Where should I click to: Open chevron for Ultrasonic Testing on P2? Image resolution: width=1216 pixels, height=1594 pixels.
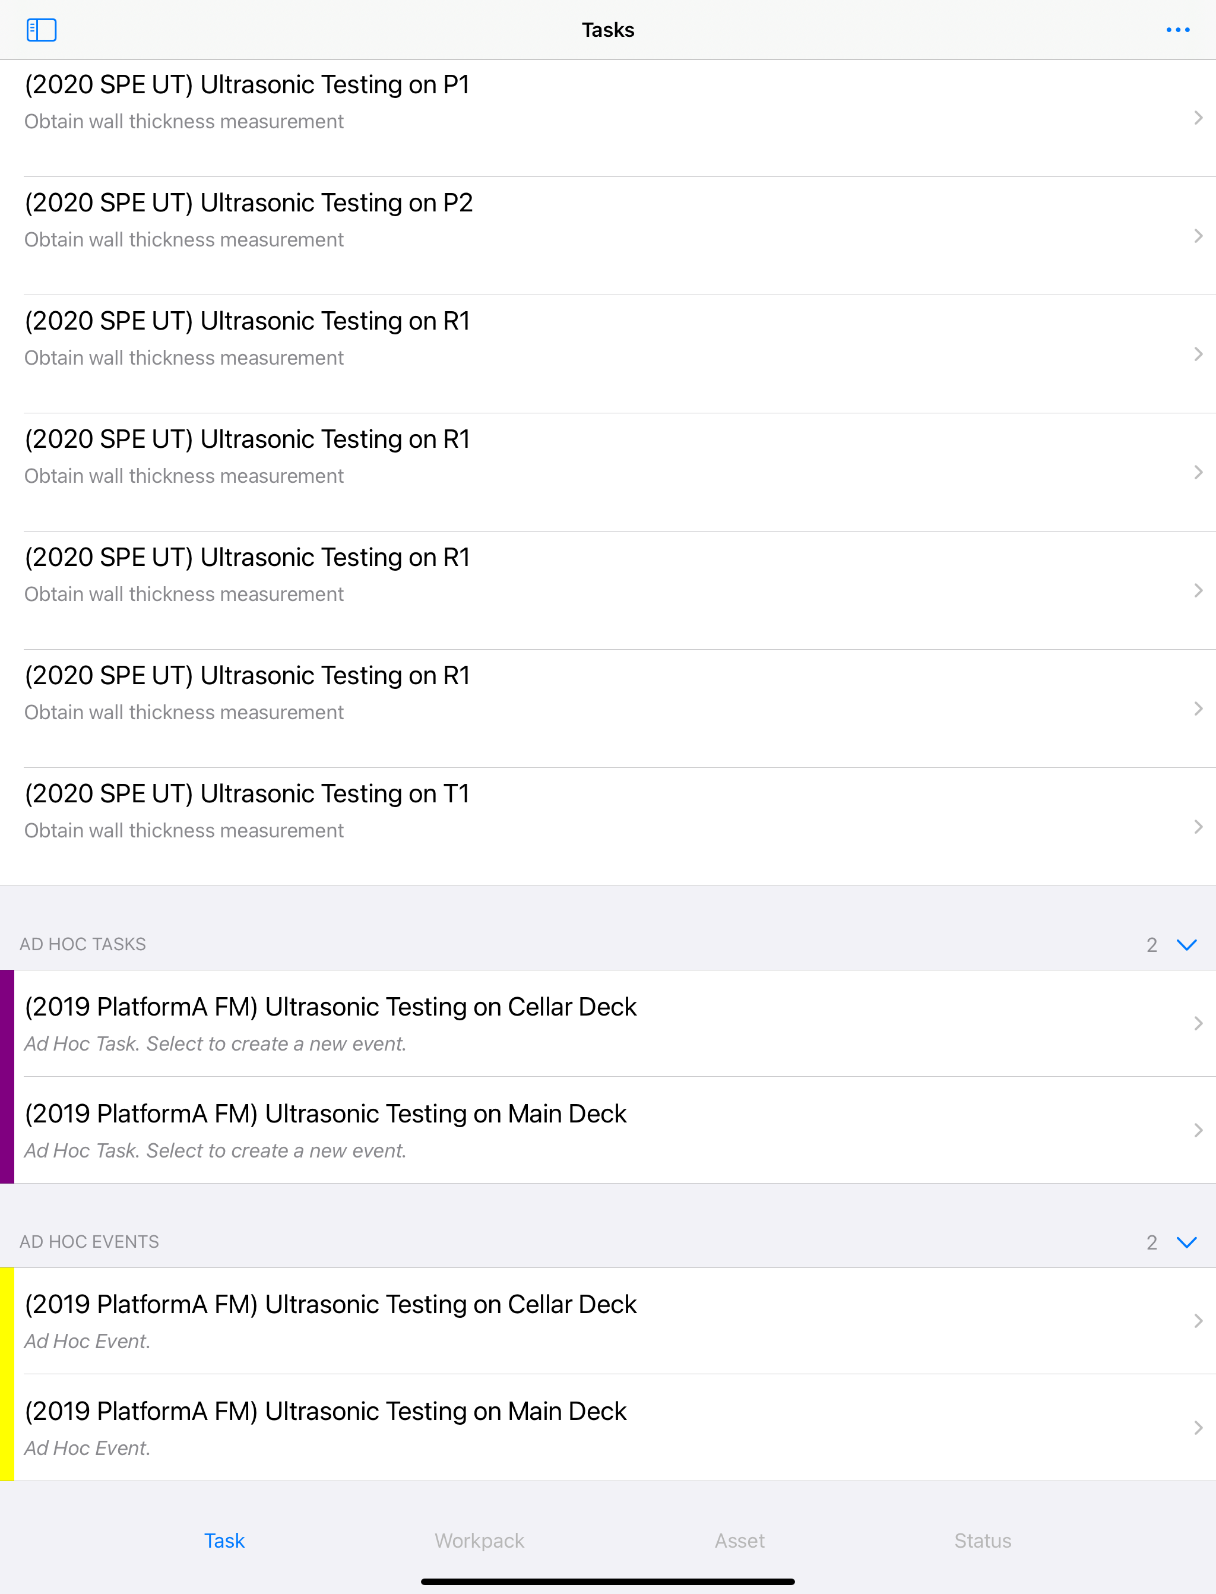pyautogui.click(x=1198, y=236)
